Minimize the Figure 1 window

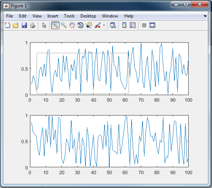click(176, 4)
